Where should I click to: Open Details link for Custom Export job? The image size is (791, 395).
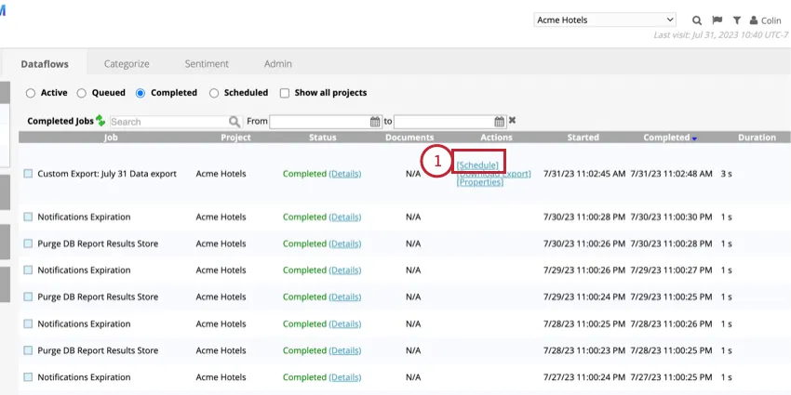click(344, 174)
